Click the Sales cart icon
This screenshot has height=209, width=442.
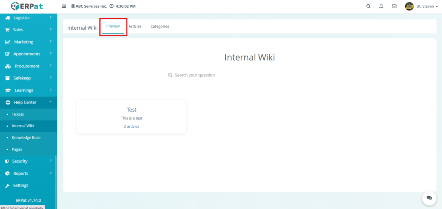pyautogui.click(x=8, y=30)
